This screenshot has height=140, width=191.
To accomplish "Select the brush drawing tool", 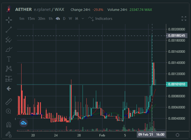I will pos(9,49).
